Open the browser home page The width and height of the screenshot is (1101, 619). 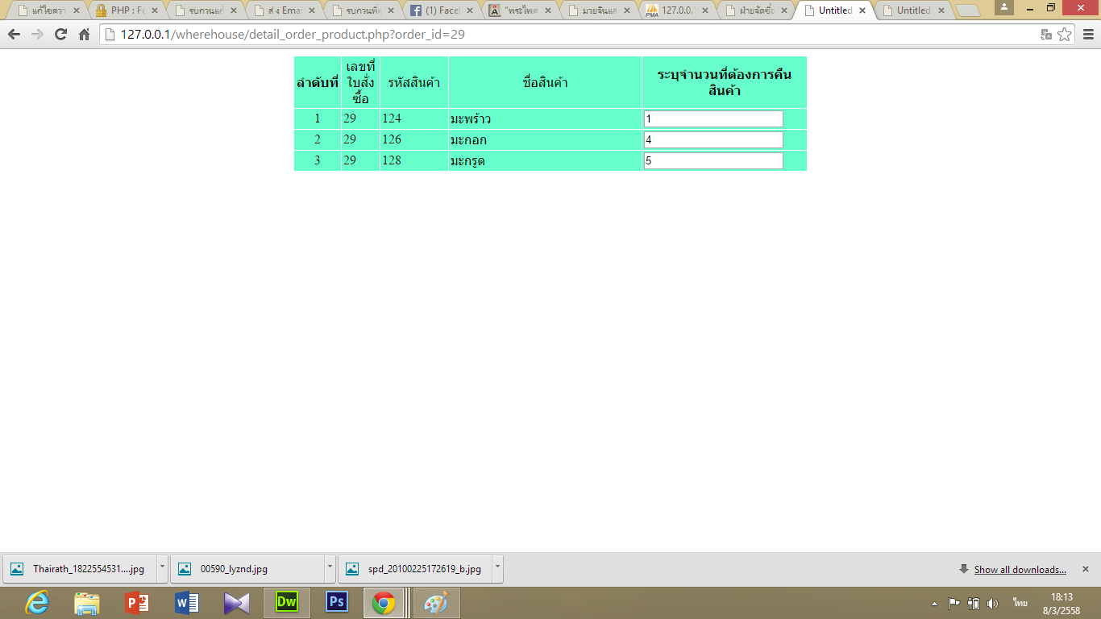pos(84,35)
